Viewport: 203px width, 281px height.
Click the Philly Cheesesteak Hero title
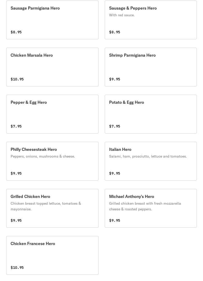coord(34,150)
